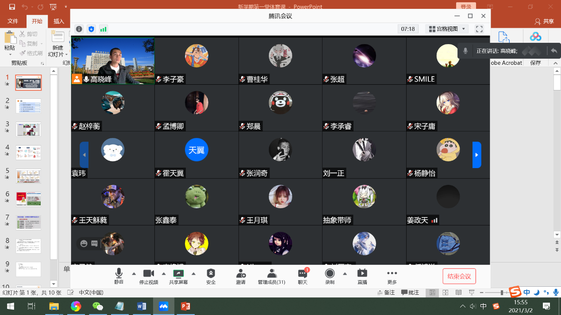Open the 安全 security options
This screenshot has width=561, height=315.
click(x=211, y=276)
